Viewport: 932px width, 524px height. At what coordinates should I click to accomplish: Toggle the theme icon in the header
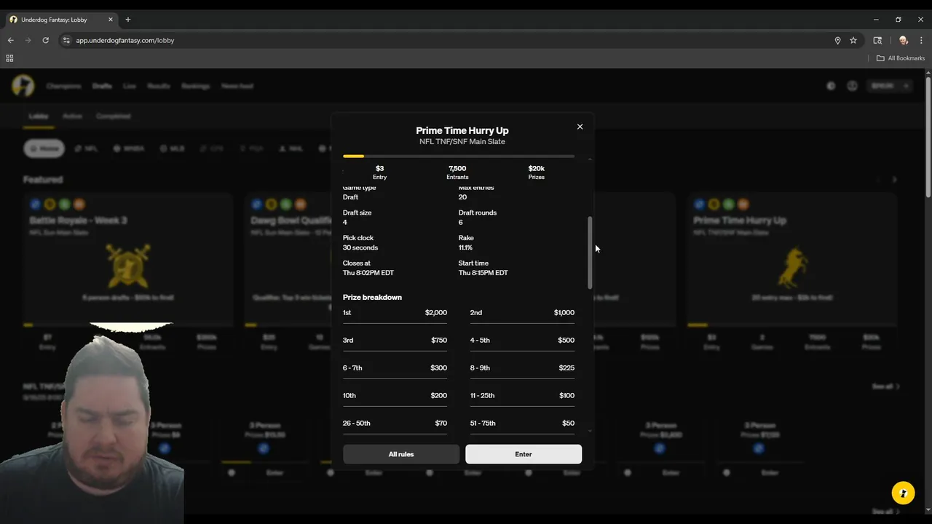tap(831, 86)
